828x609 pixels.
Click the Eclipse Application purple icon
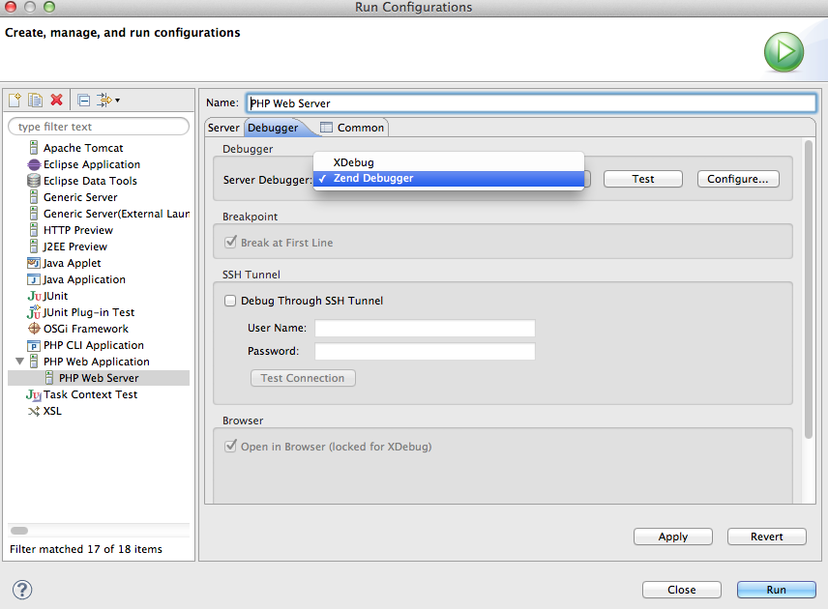(x=34, y=164)
